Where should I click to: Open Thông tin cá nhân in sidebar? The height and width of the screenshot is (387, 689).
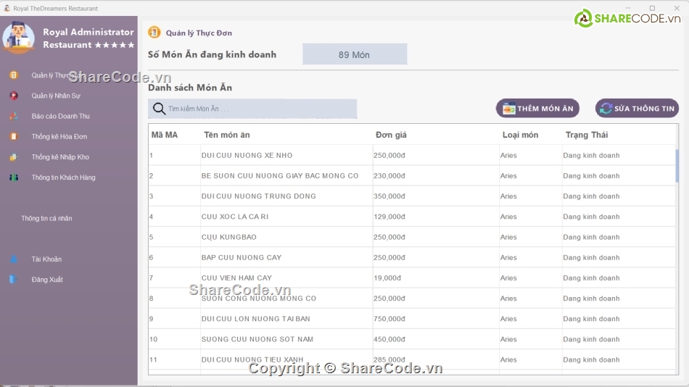[46, 218]
